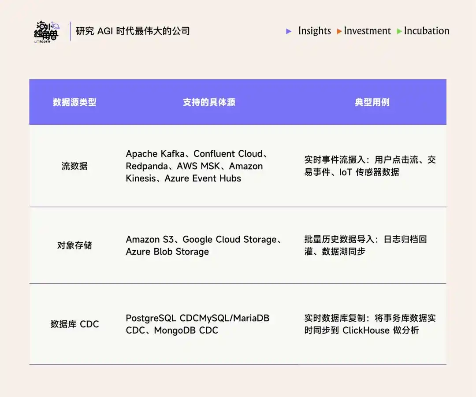Click the use case 批量历史数据导入

pos(366,245)
